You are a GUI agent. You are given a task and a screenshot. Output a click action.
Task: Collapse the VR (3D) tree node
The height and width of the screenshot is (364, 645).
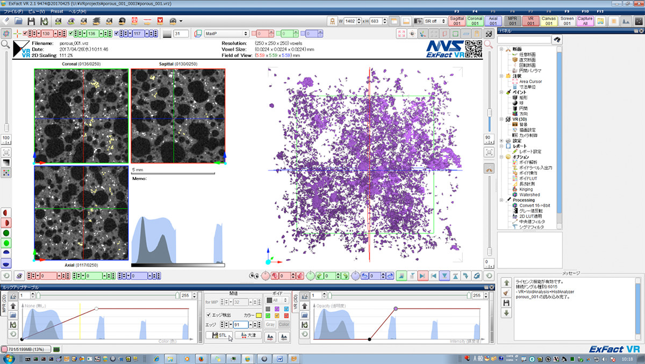click(x=501, y=119)
